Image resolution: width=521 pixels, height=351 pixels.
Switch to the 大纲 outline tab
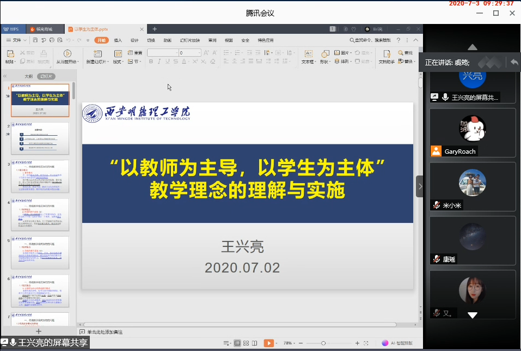pyautogui.click(x=28, y=76)
